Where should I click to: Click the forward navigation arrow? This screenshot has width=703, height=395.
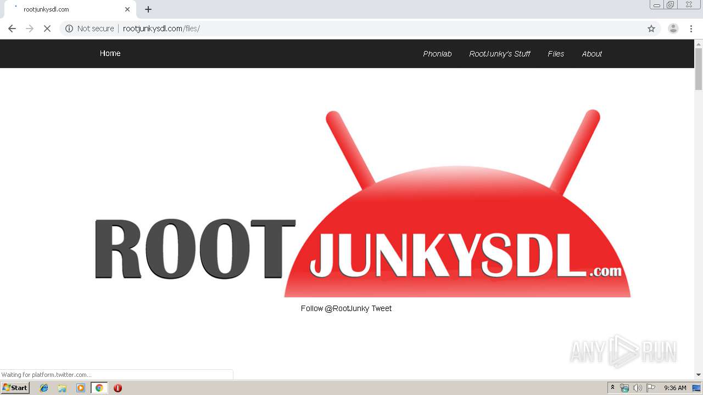(x=30, y=29)
